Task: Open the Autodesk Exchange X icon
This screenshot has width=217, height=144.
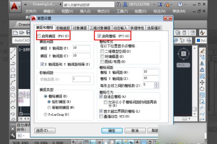Action: [160, 5]
